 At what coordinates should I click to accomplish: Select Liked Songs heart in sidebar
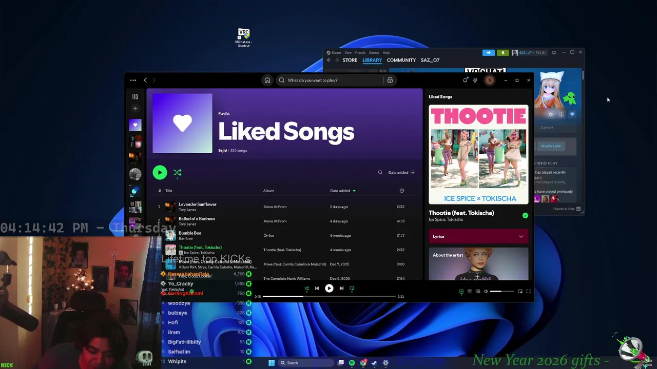pos(135,125)
